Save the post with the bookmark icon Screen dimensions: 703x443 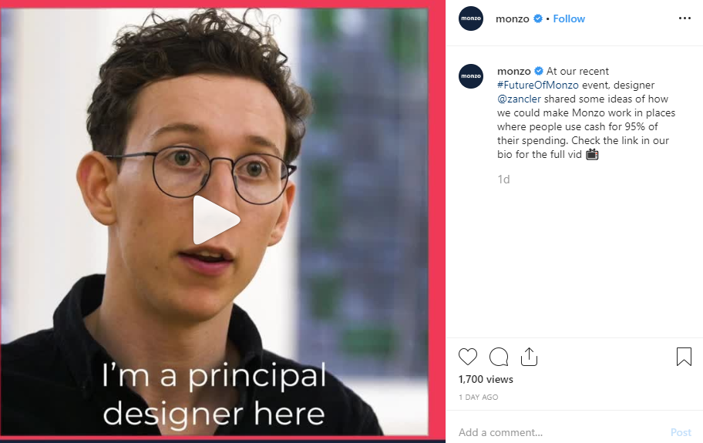(684, 357)
